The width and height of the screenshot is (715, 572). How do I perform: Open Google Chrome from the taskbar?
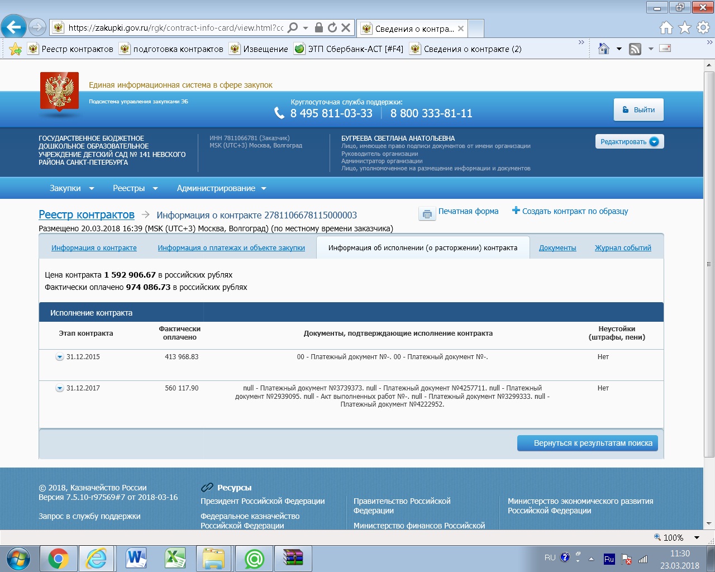click(59, 559)
